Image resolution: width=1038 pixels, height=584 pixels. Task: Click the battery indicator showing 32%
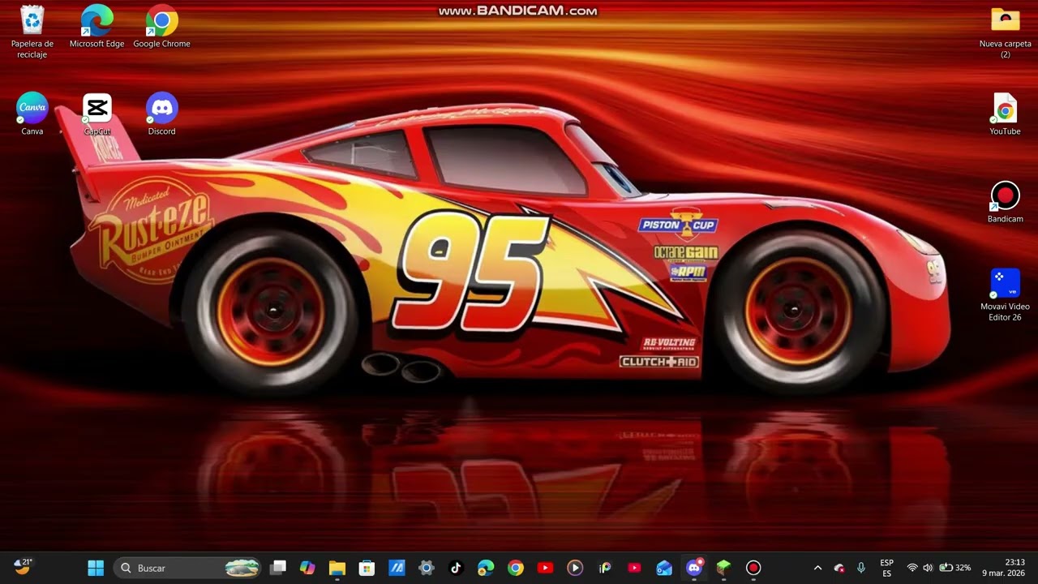[955, 568]
